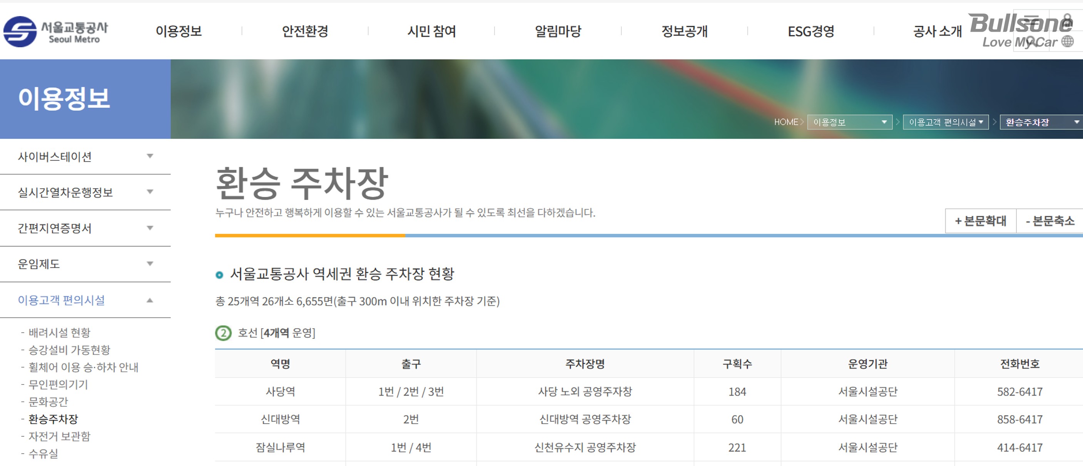
Task: Click the HOME breadcrumb link
Action: (x=786, y=122)
